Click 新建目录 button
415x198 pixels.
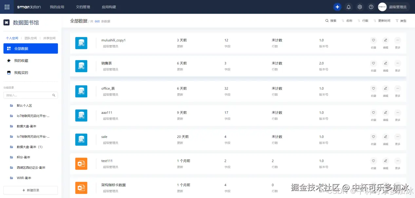tap(31, 190)
